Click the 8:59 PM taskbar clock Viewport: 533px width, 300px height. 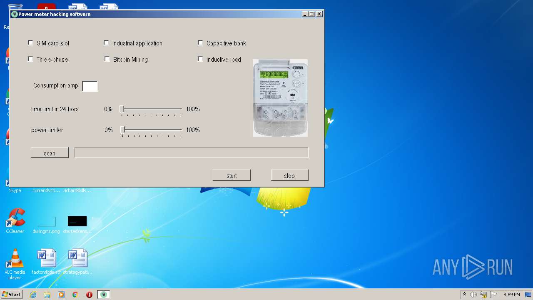point(511,295)
